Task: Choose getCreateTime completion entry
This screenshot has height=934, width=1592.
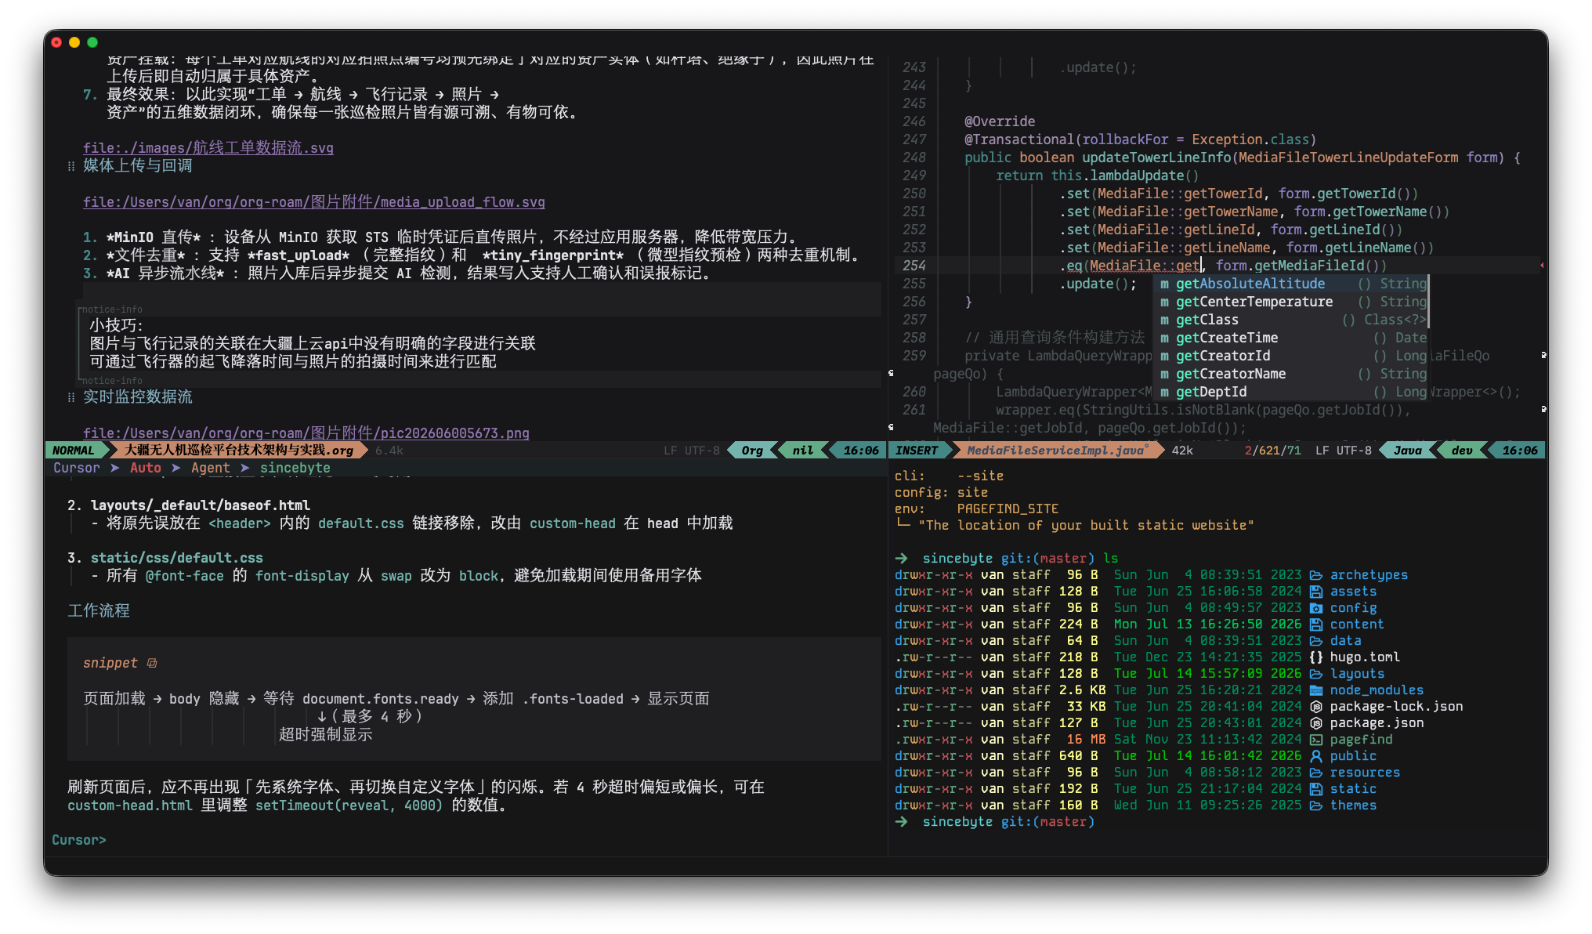Action: pyautogui.click(x=1292, y=338)
